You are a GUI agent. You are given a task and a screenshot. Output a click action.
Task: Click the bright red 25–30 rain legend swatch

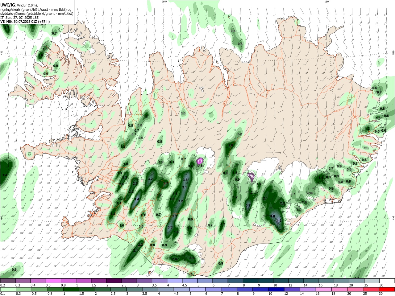pos(387,290)
